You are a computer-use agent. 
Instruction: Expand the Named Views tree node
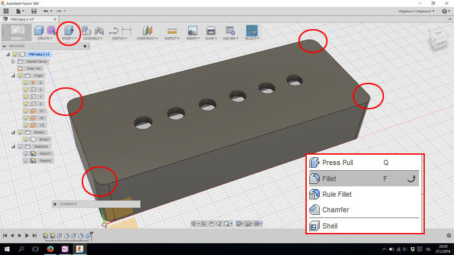pyautogui.click(x=13, y=61)
